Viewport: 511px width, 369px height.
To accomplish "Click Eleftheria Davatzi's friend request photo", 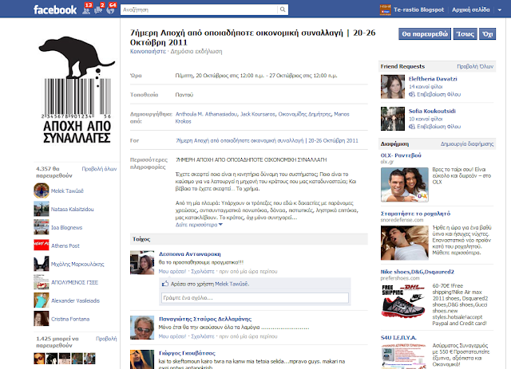I will pyautogui.click(x=393, y=87).
